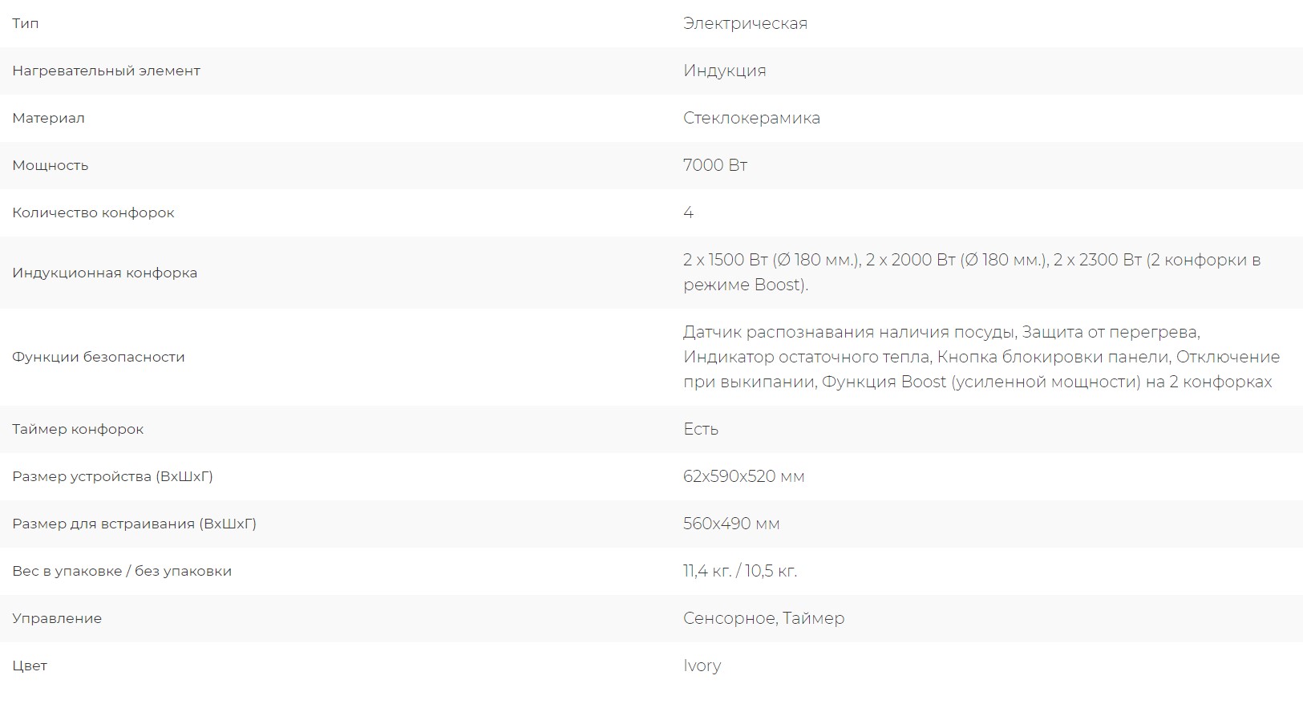This screenshot has width=1303, height=708.
Task: Click the "Стеклокерамика" material value
Action: point(751,118)
